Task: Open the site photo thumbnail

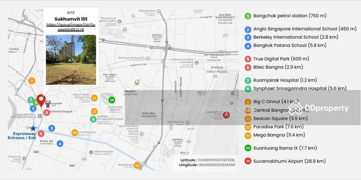Action: (x=71, y=60)
